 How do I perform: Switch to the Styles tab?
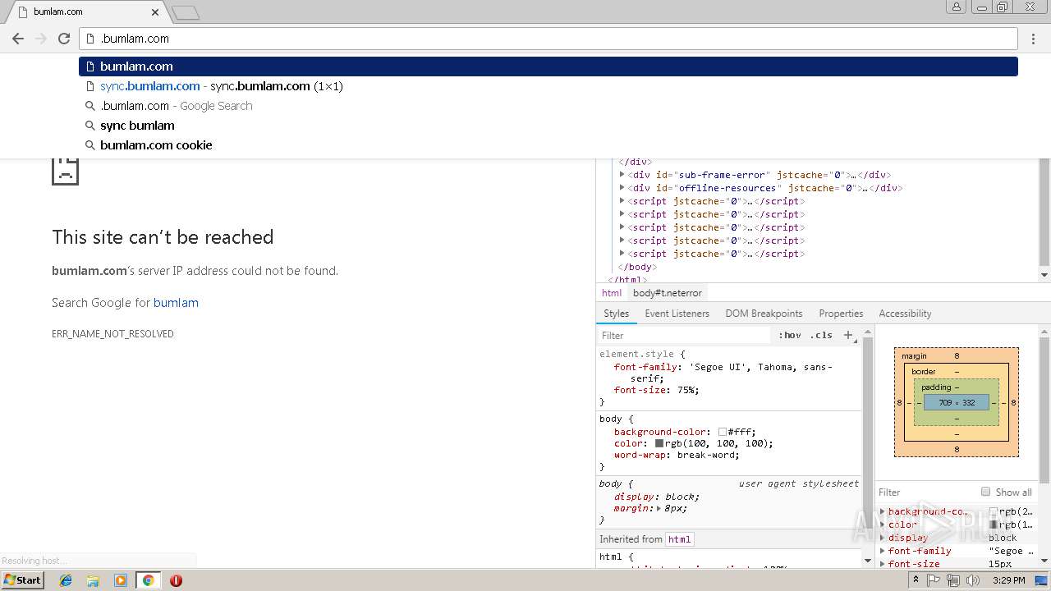click(616, 314)
